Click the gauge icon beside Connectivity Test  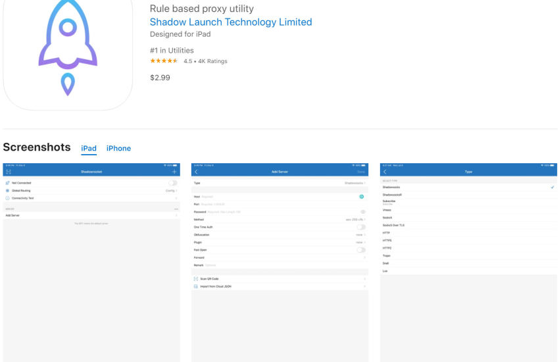pos(7,198)
